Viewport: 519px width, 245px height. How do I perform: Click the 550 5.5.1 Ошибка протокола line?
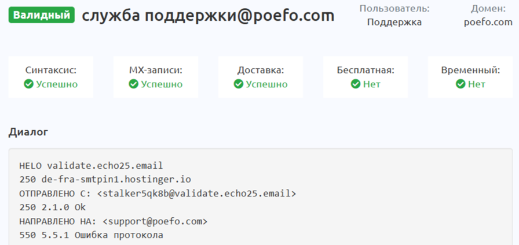pos(91,235)
